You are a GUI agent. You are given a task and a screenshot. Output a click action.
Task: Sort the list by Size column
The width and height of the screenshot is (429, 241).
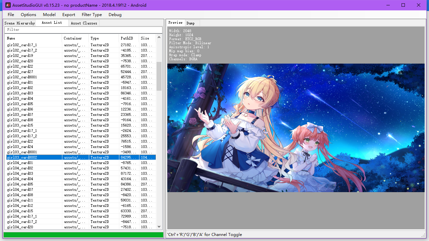(x=147, y=38)
